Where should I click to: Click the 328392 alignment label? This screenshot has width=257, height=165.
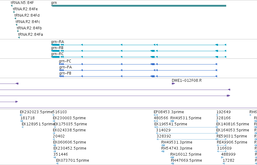pos(164,136)
